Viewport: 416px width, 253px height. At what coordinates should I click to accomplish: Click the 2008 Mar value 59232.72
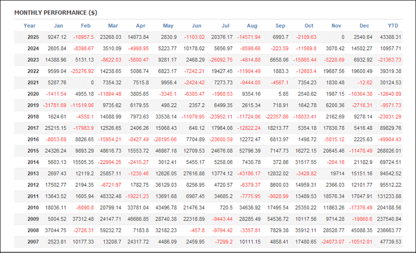point(110,229)
